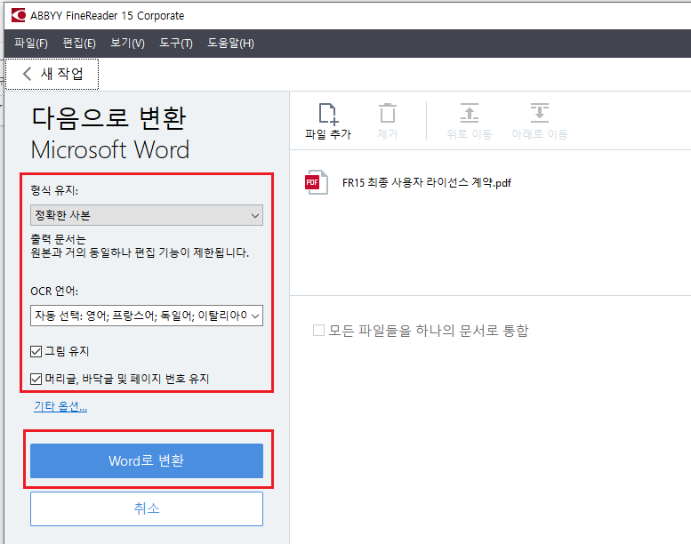Go back with the 새 작업 arrow button
The image size is (691, 544).
click(52, 74)
